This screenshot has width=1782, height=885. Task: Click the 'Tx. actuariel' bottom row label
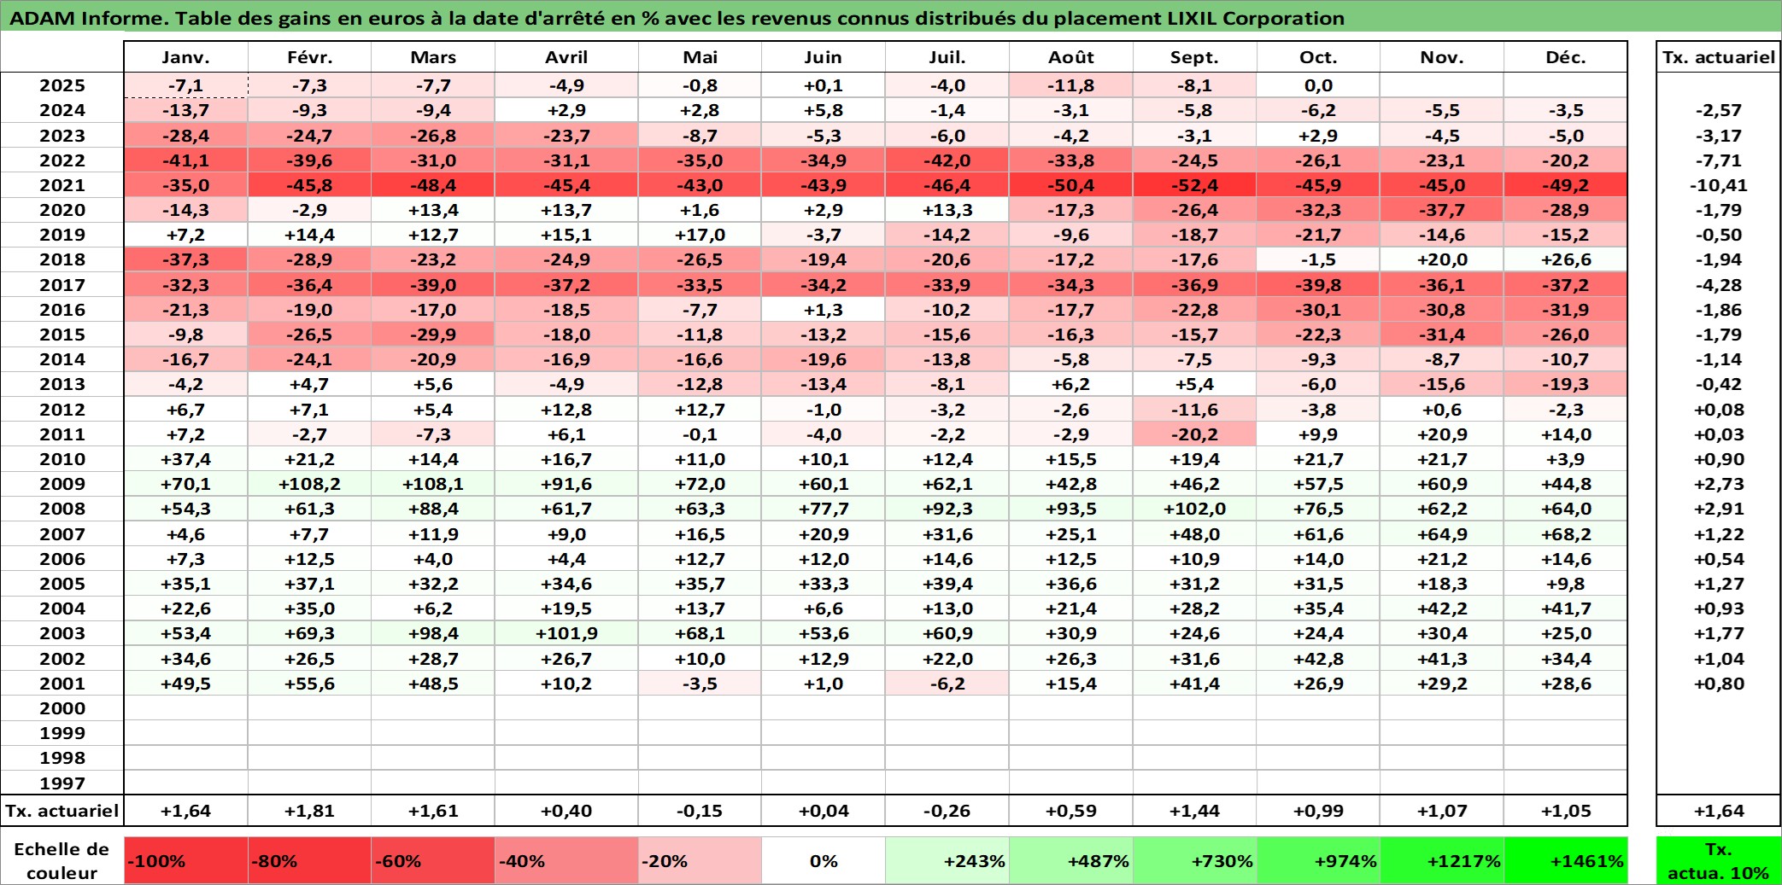coord(62,811)
